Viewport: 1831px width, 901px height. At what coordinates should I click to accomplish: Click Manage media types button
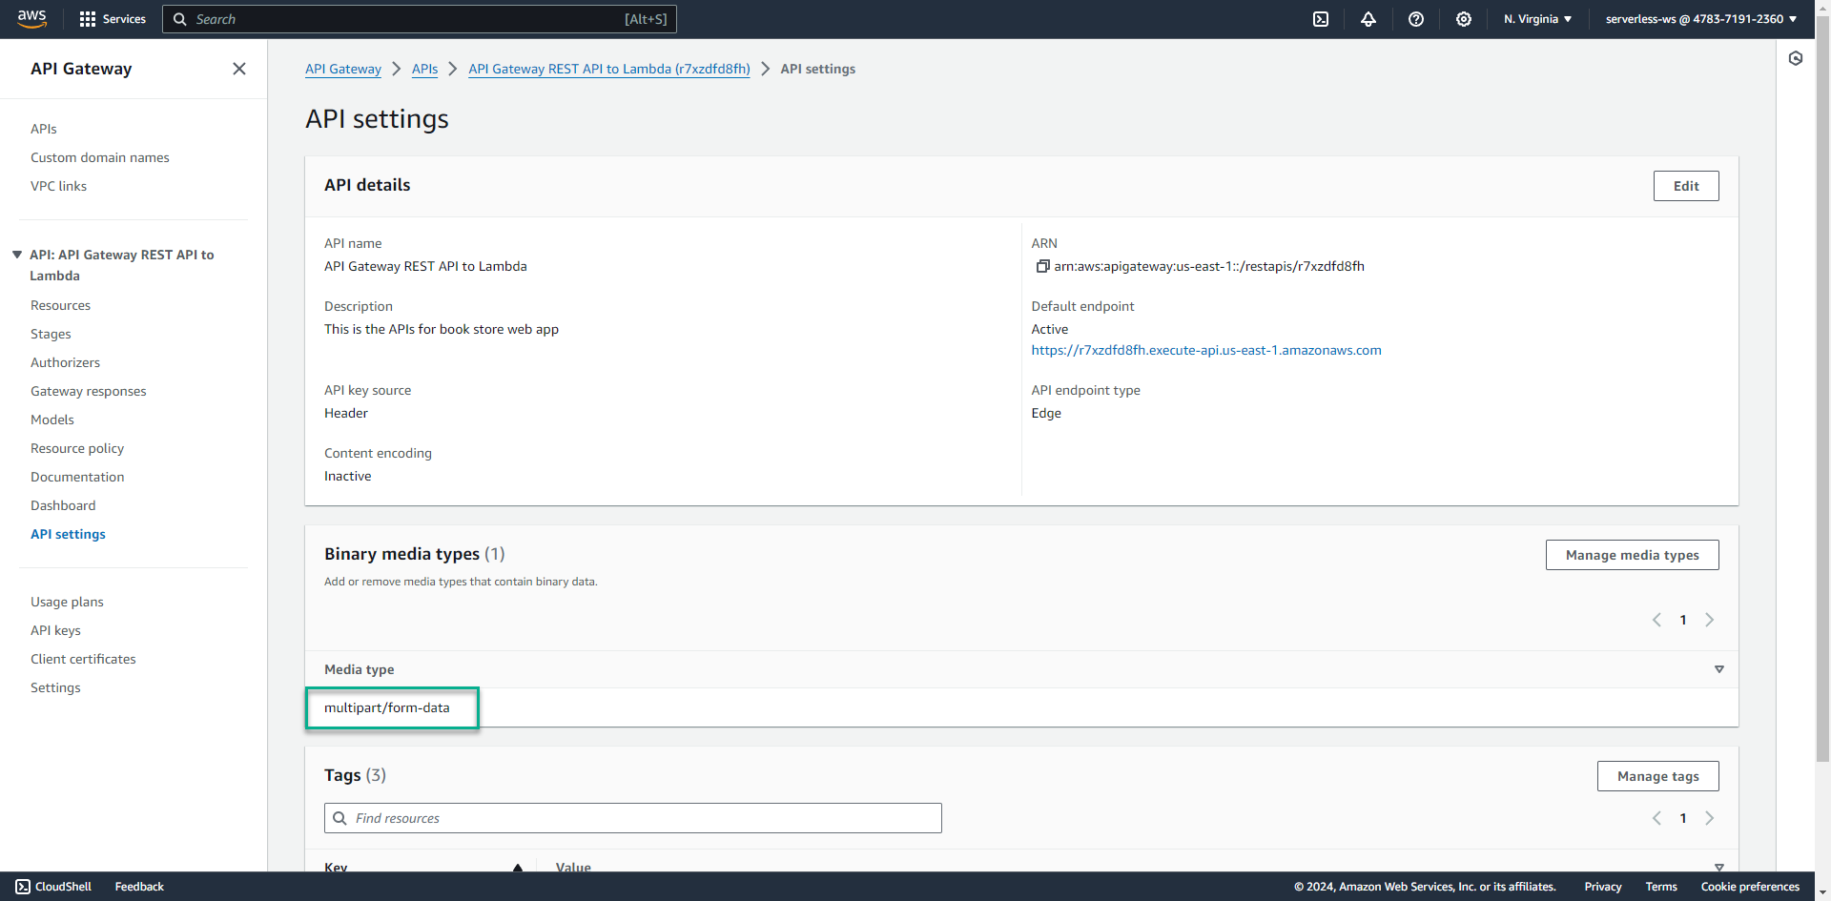(1632, 555)
